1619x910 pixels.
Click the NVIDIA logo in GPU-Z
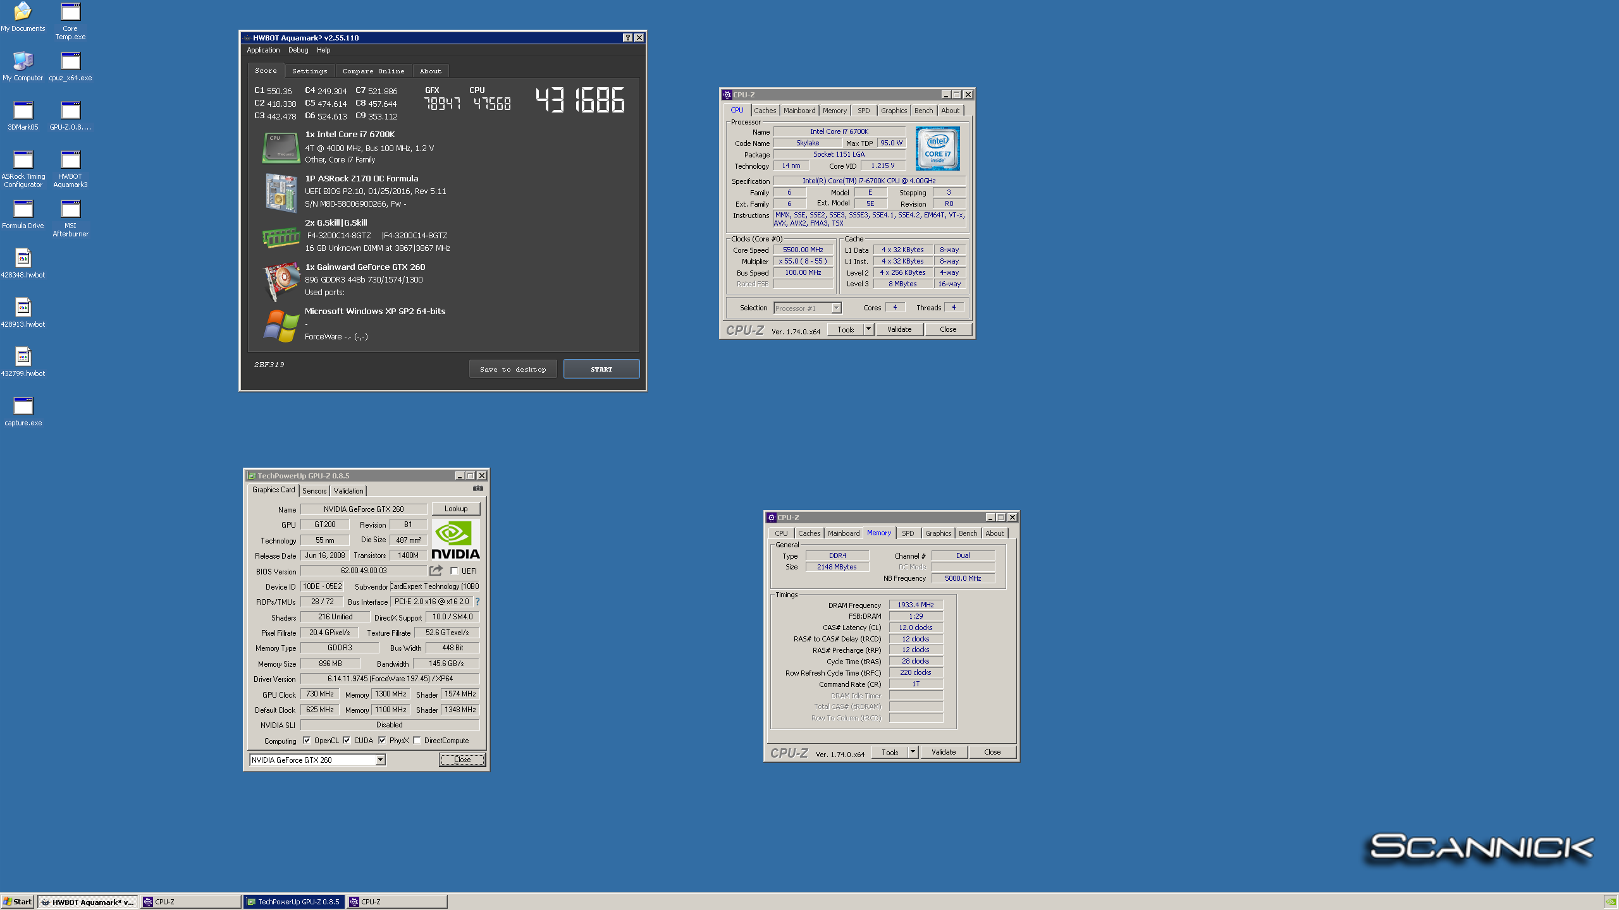(456, 540)
